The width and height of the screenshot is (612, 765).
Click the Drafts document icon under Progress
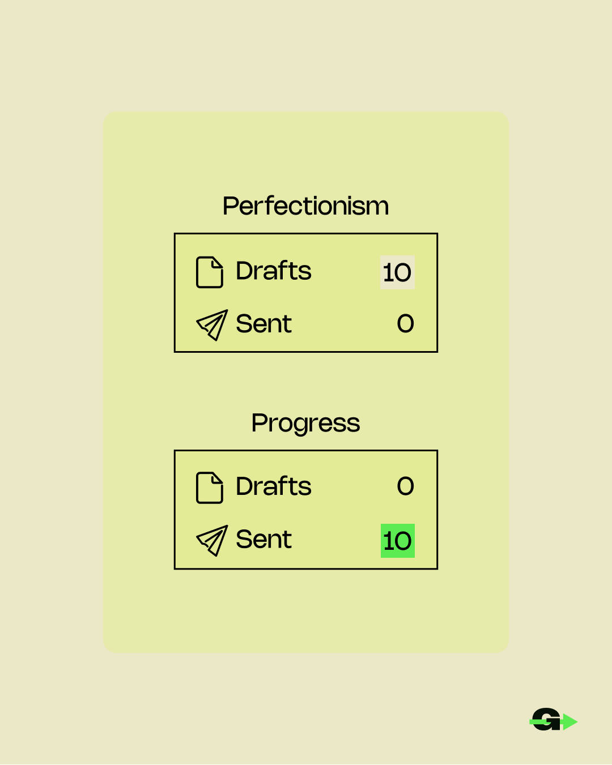210,488
